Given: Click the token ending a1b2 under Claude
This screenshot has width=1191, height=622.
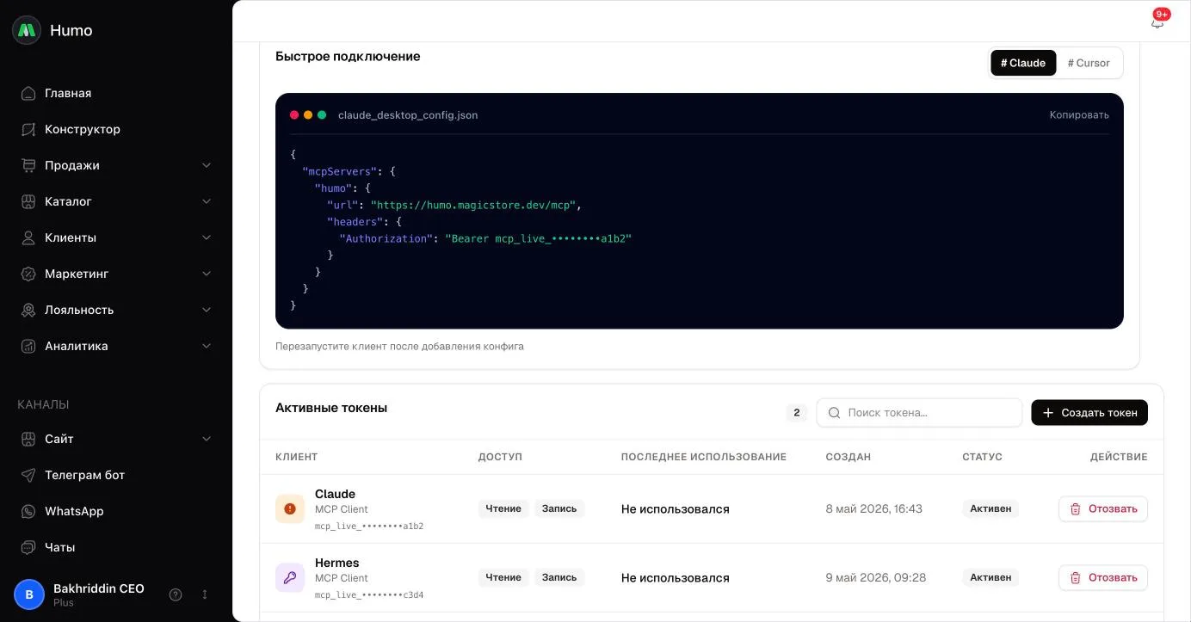Looking at the screenshot, I should 369,526.
